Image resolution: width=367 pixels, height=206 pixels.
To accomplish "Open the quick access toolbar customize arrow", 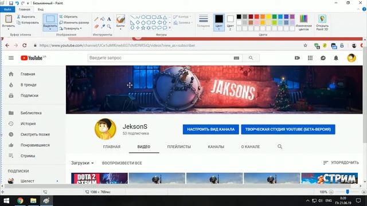I will pos(28,3).
